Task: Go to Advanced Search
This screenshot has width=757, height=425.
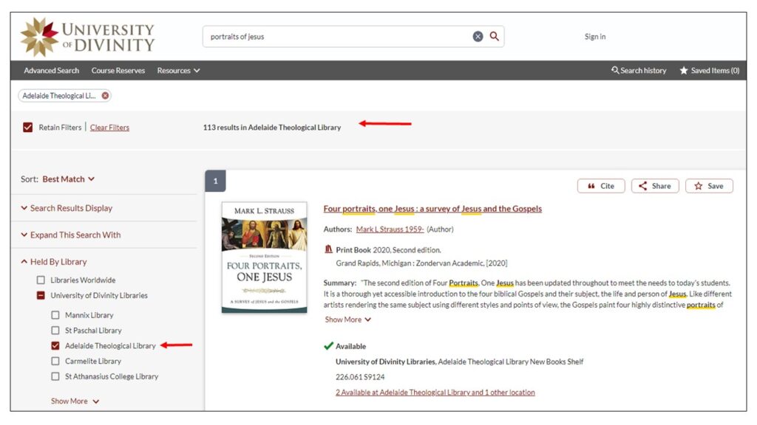Action: 51,71
